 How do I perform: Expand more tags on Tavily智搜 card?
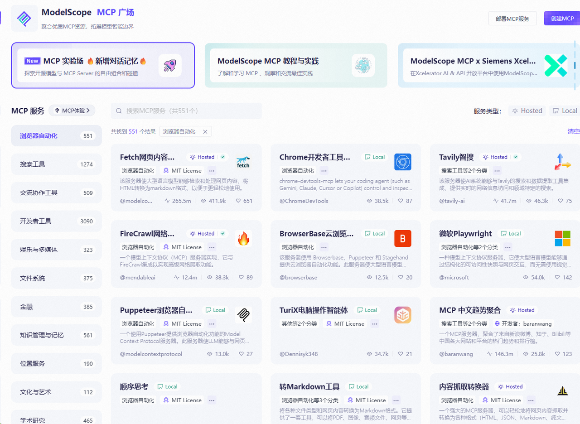click(x=497, y=171)
